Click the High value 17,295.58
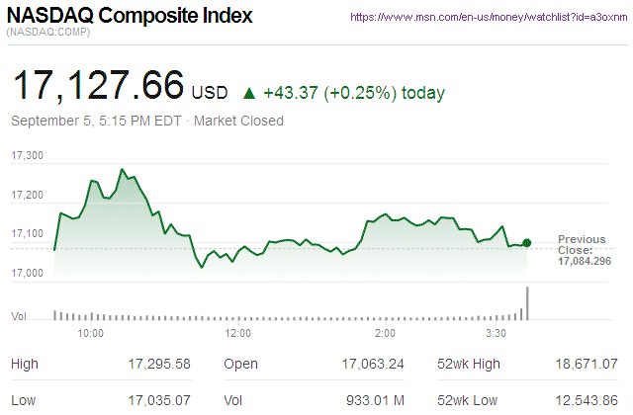 coord(159,365)
